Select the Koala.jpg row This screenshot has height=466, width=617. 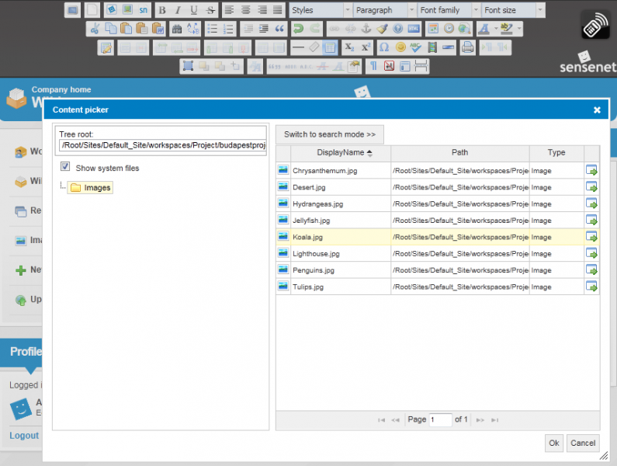[438, 237]
